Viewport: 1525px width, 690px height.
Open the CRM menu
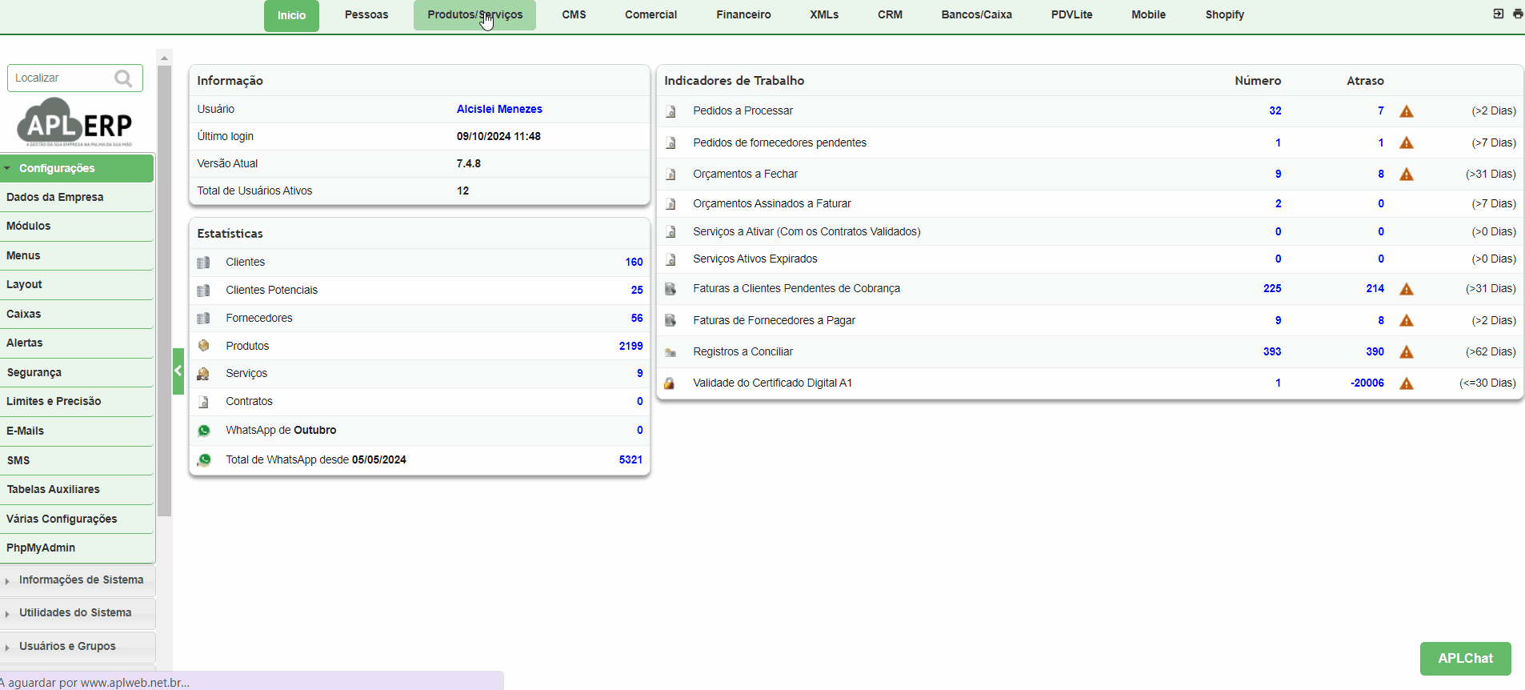(890, 14)
